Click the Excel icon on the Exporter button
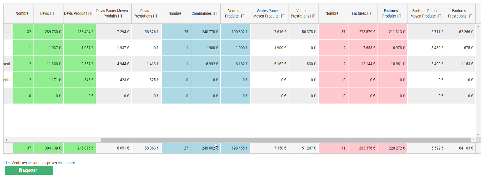 point(20,171)
